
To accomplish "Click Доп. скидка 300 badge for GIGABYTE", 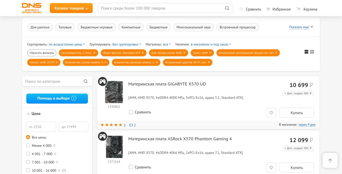I will pyautogui.click(x=298, y=93).
